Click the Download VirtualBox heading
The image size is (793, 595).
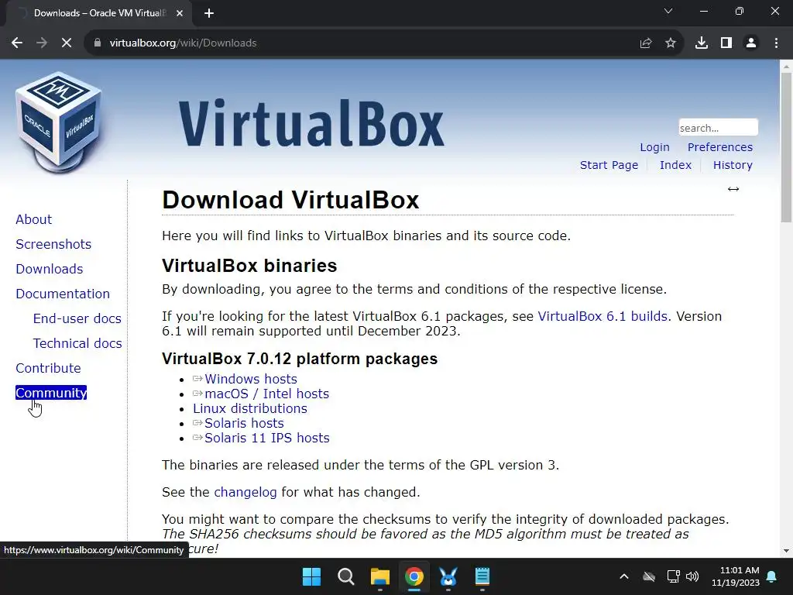click(x=290, y=200)
